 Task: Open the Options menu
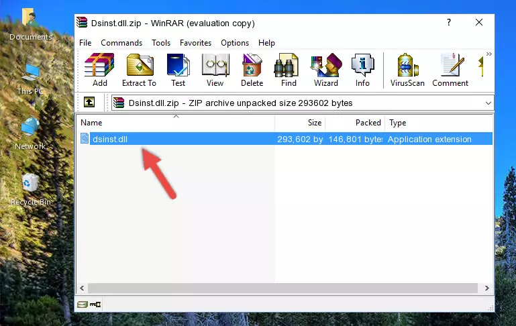pos(235,43)
